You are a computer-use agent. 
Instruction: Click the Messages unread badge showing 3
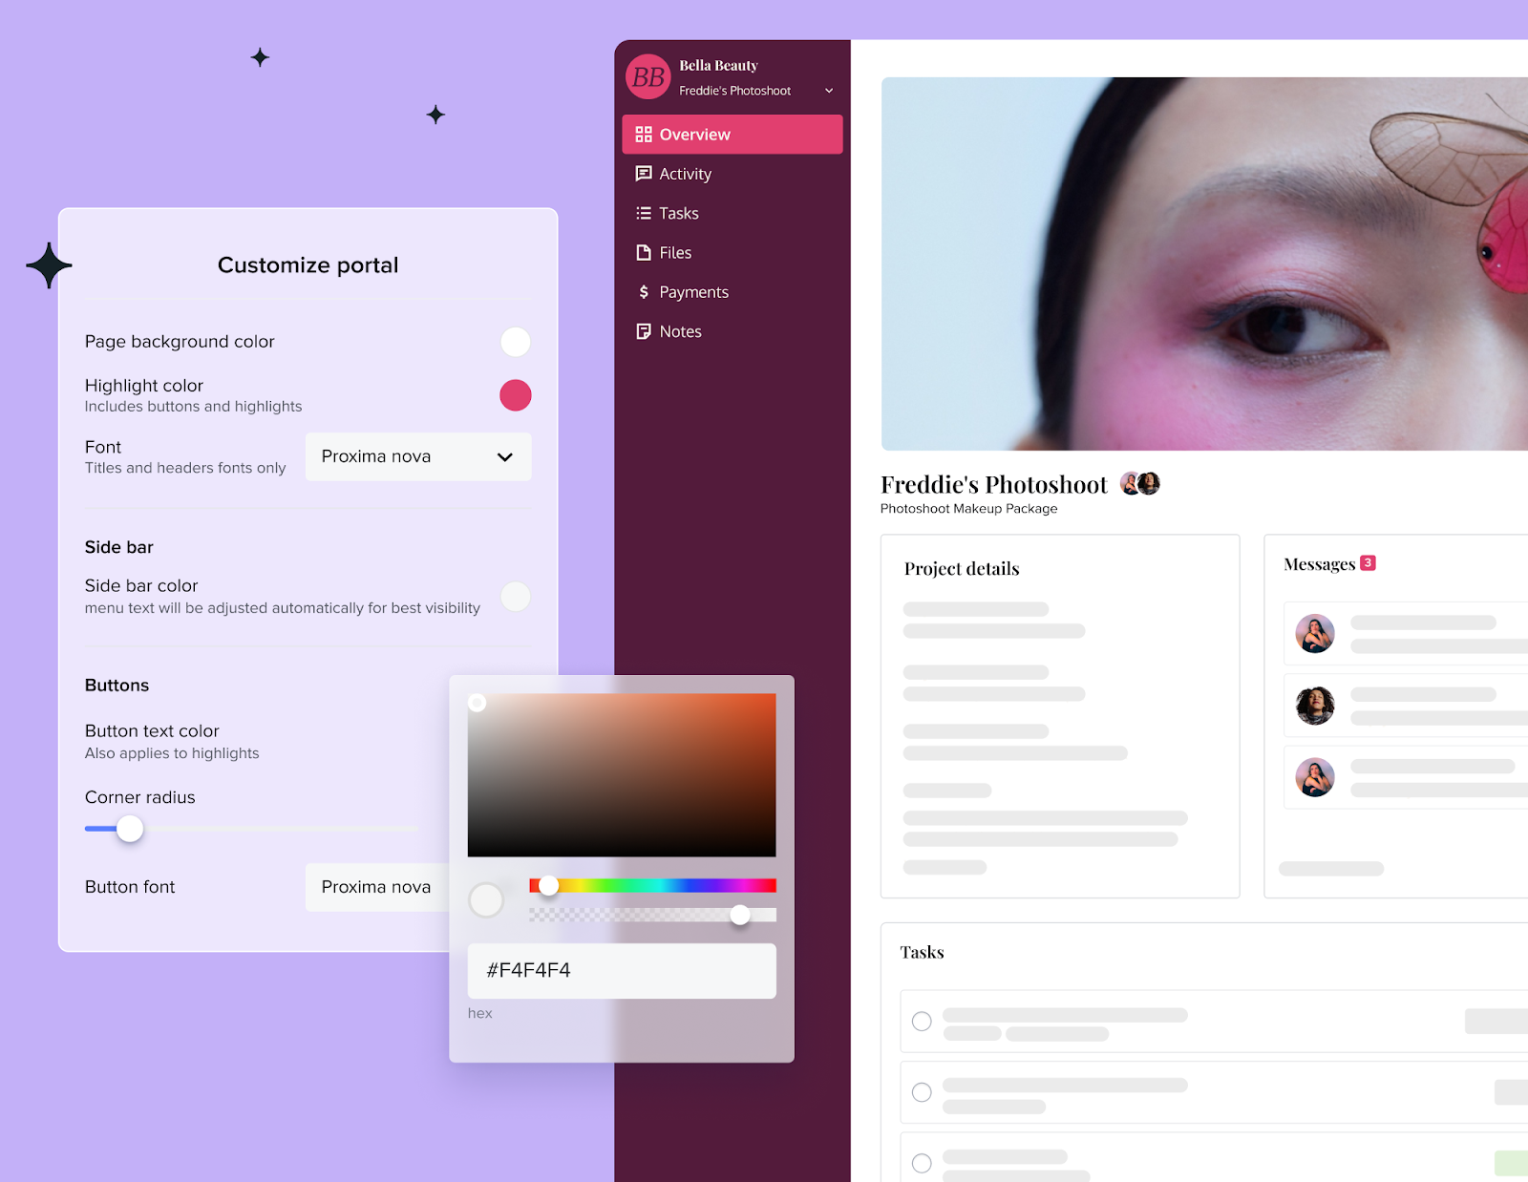1368,563
